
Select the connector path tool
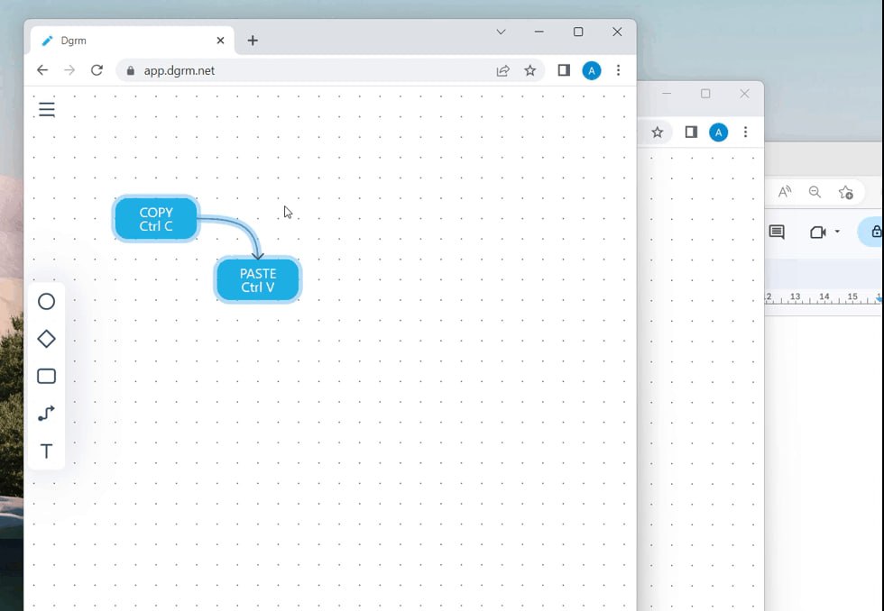coord(46,414)
